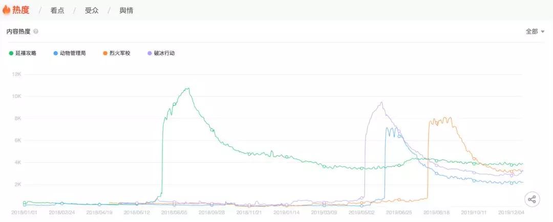Hide the 破冰行动 legend series
This screenshot has width=553, height=222.
161,53
